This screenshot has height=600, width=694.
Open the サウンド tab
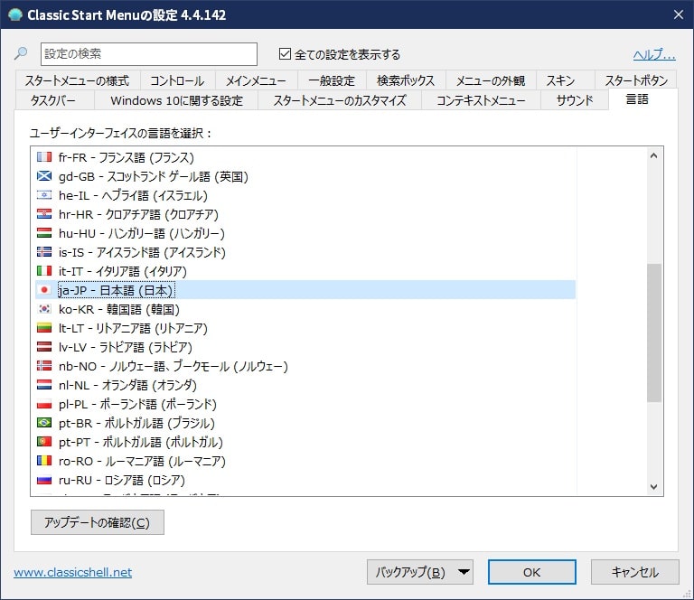pyautogui.click(x=575, y=100)
